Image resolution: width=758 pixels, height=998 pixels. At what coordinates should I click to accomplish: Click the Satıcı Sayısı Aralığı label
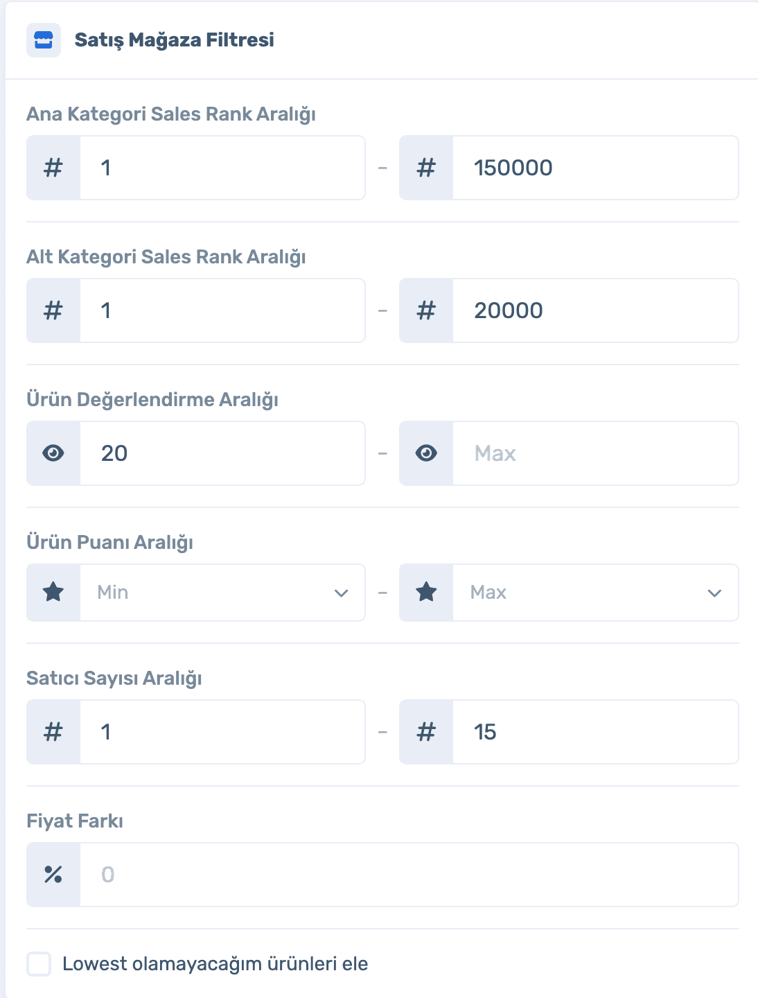click(114, 679)
